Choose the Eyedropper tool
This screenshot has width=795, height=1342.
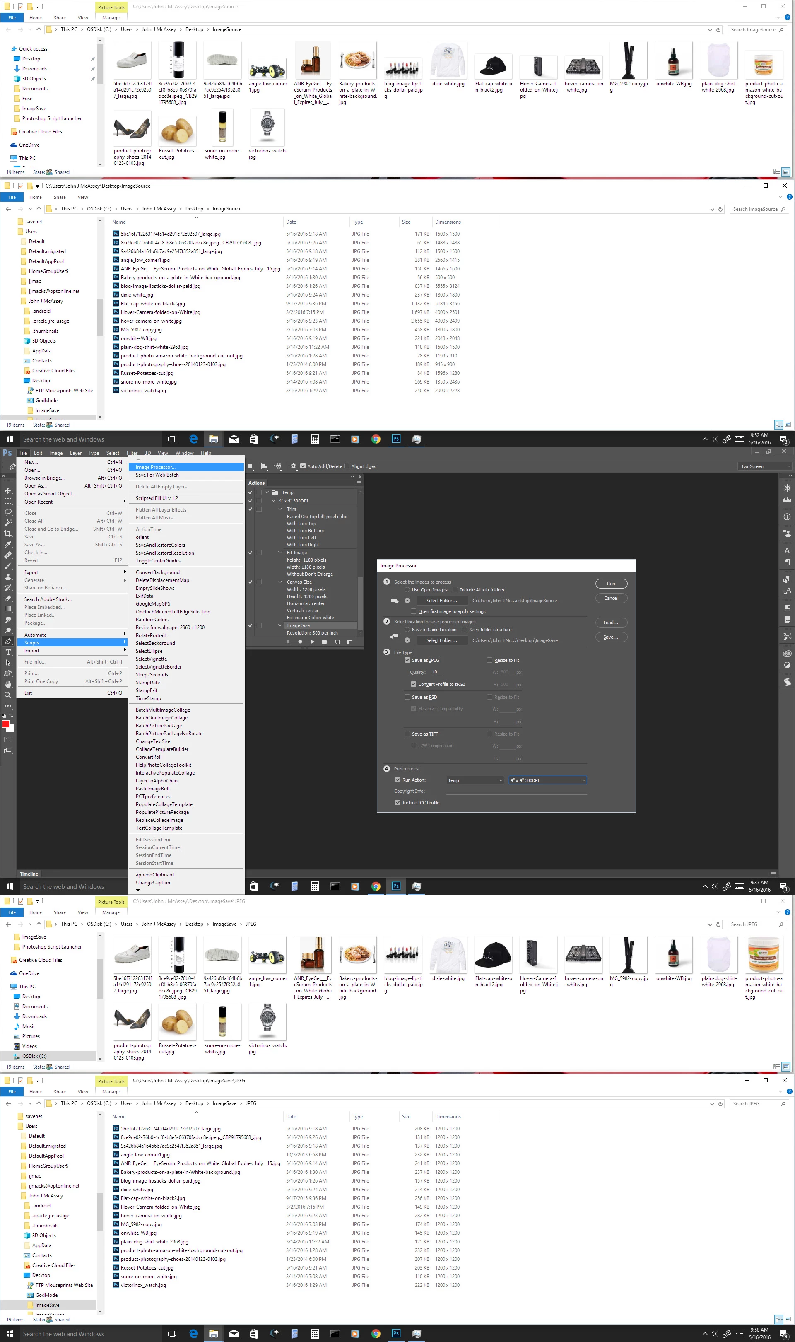pyautogui.click(x=7, y=544)
